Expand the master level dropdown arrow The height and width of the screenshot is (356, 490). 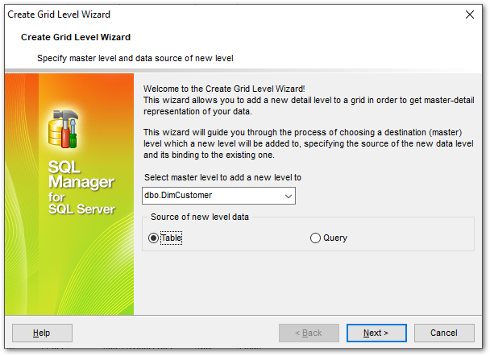point(289,196)
